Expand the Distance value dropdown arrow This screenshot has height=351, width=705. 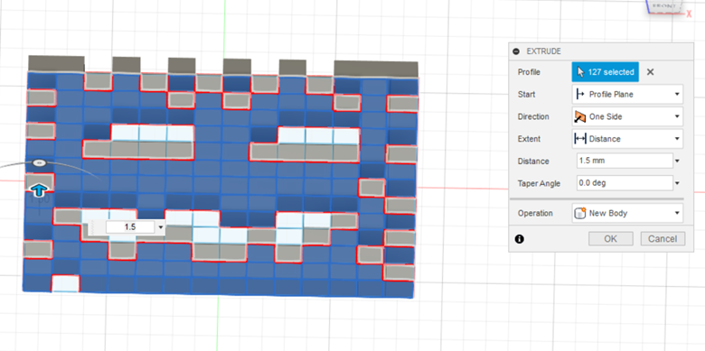point(678,162)
